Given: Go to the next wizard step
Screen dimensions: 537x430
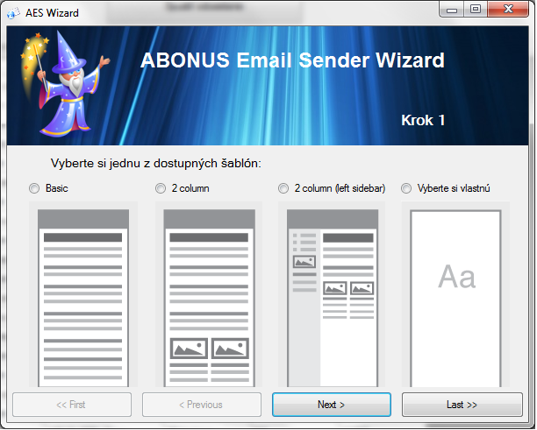Looking at the screenshot, I should pos(332,405).
